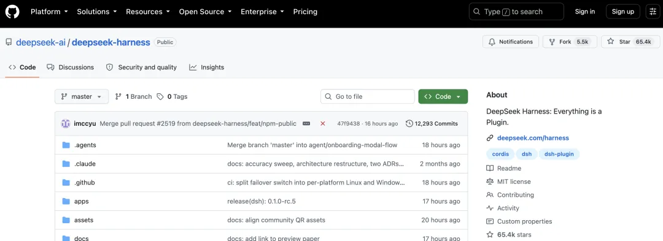Click the pulse icon next to Activity

pos(490,208)
